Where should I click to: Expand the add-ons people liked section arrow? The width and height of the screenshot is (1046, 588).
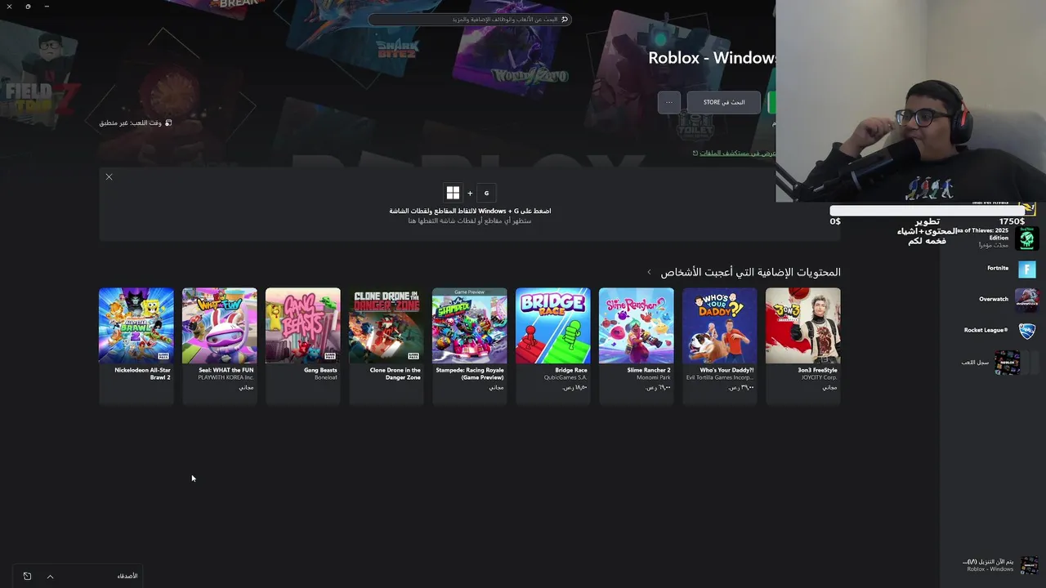pyautogui.click(x=650, y=272)
